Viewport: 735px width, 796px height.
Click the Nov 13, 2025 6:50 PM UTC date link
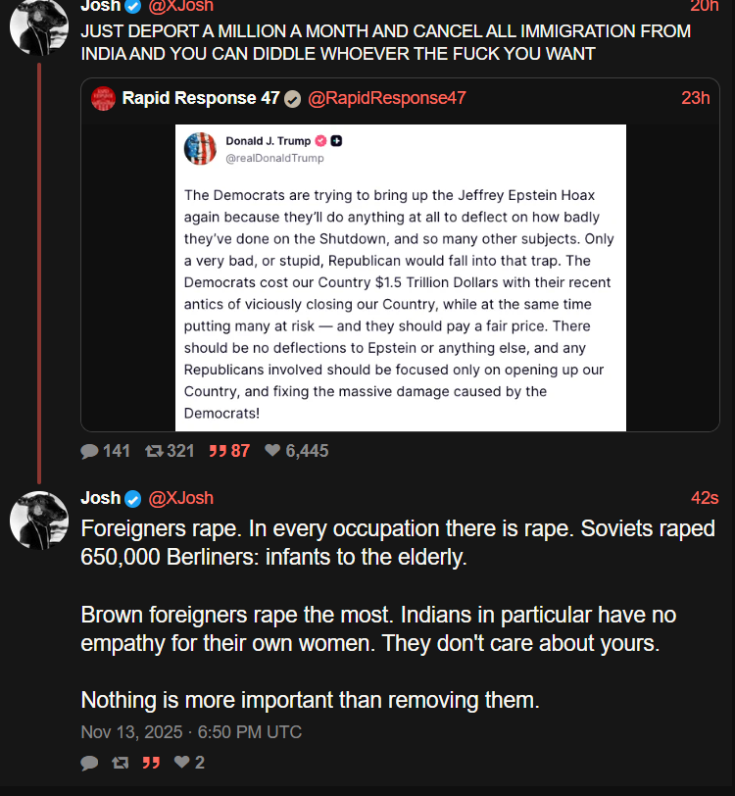[x=191, y=732]
